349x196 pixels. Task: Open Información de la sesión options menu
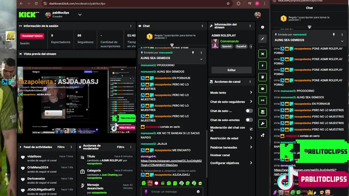pos(131,26)
